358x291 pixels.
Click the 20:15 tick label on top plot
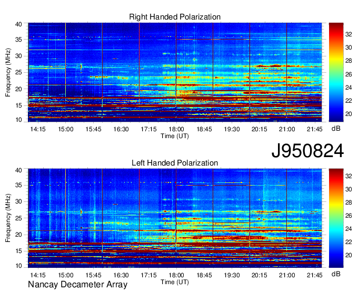[x=260, y=129]
